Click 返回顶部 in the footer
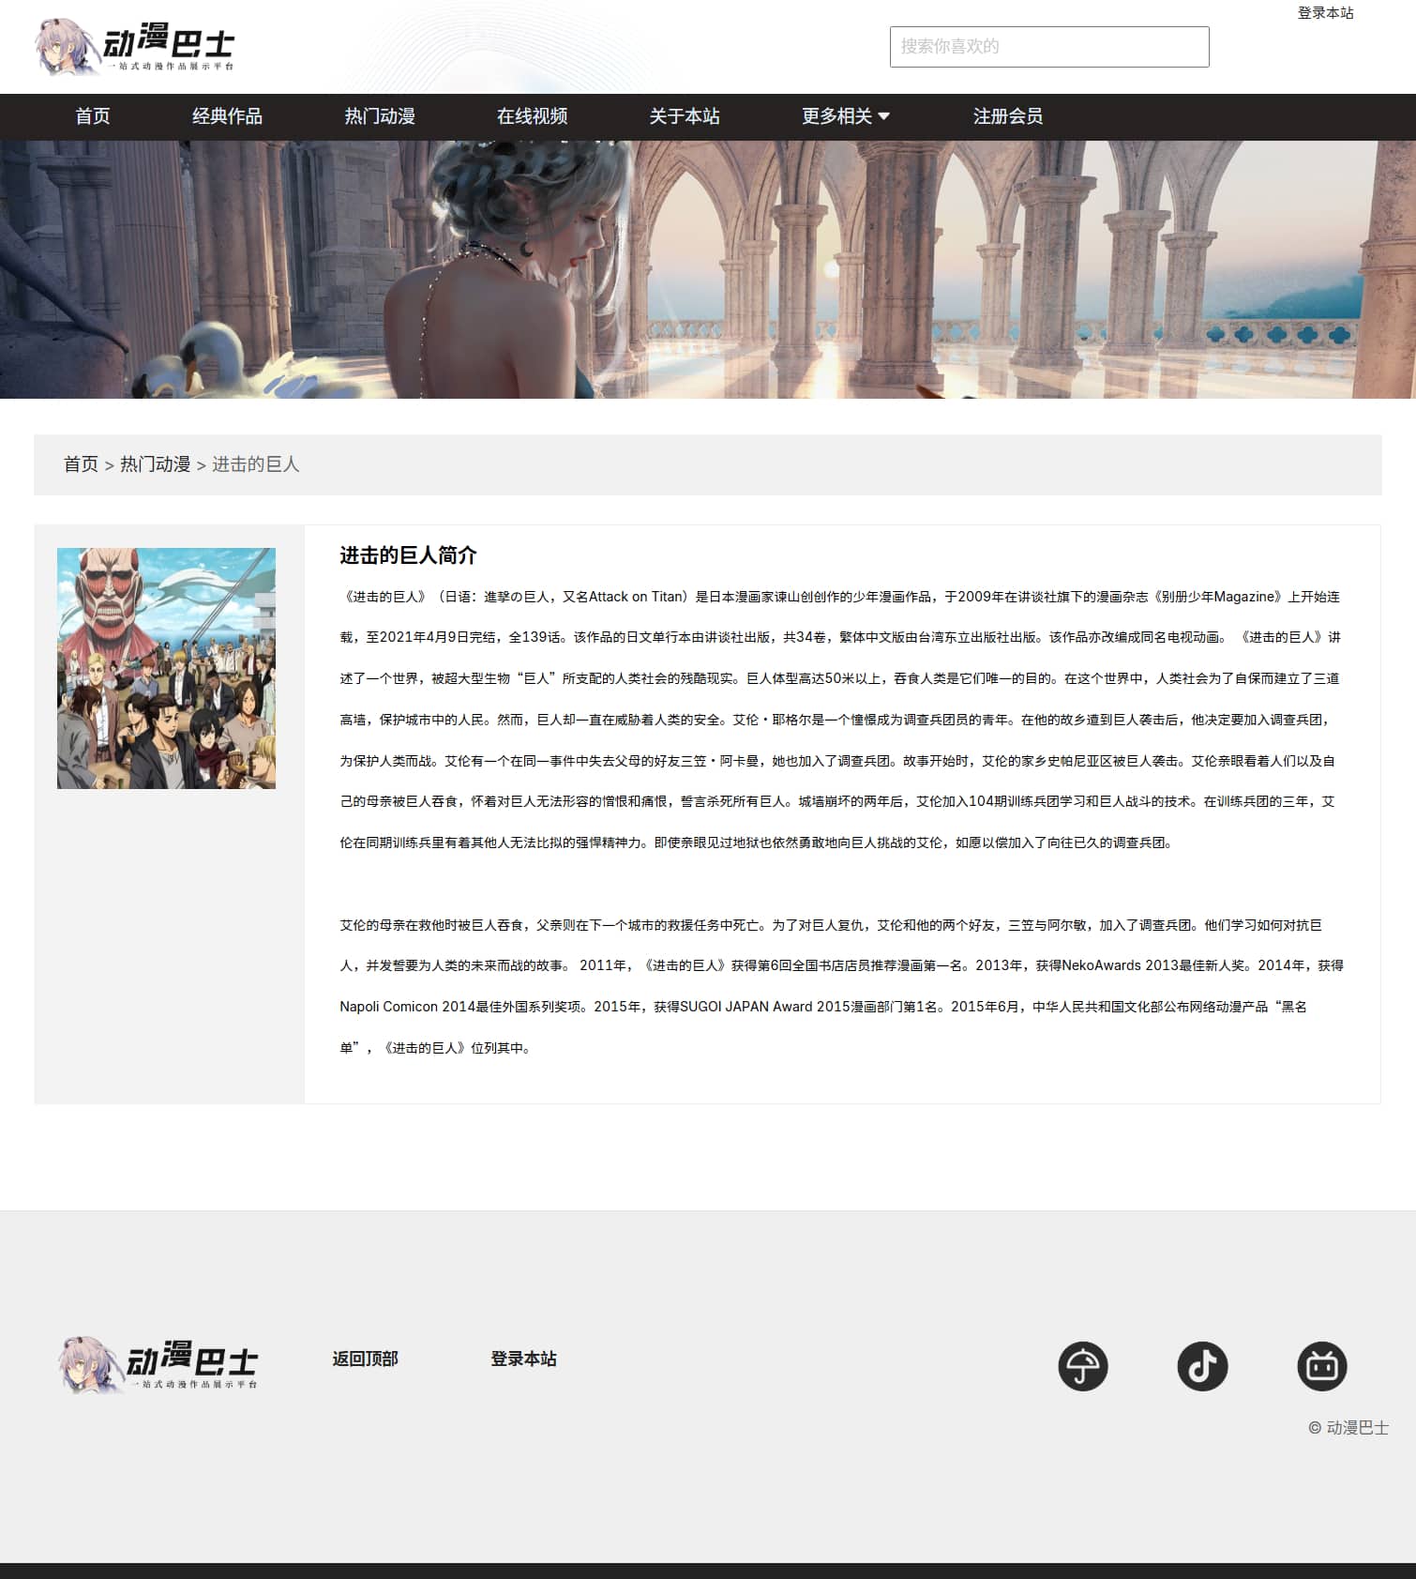This screenshot has height=1579, width=1416. click(365, 1359)
